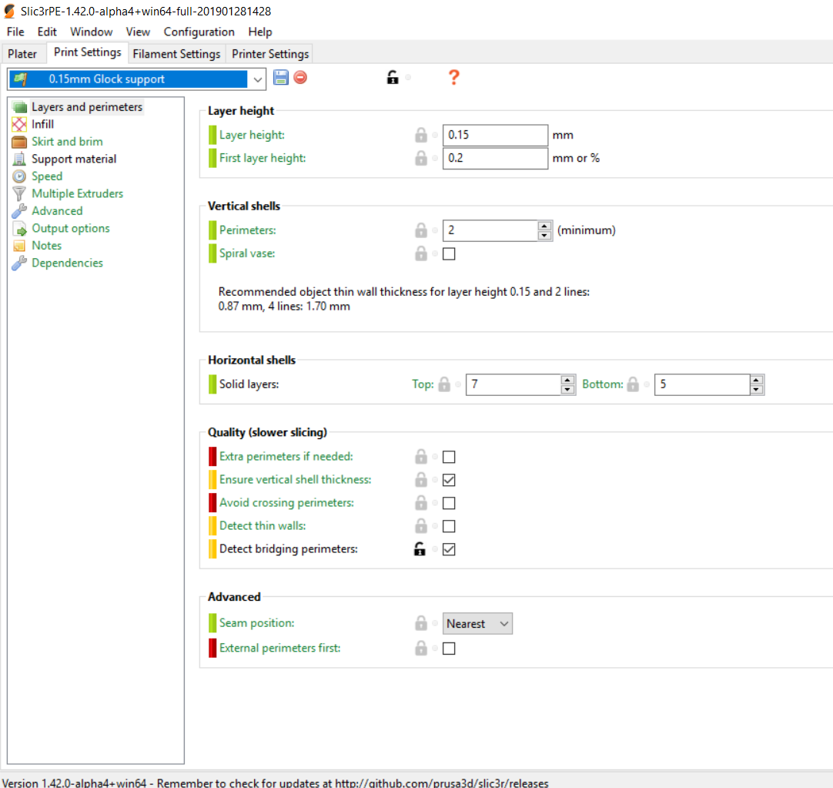833x788 pixels.
Task: Click the First layer height input field
Action: click(494, 158)
